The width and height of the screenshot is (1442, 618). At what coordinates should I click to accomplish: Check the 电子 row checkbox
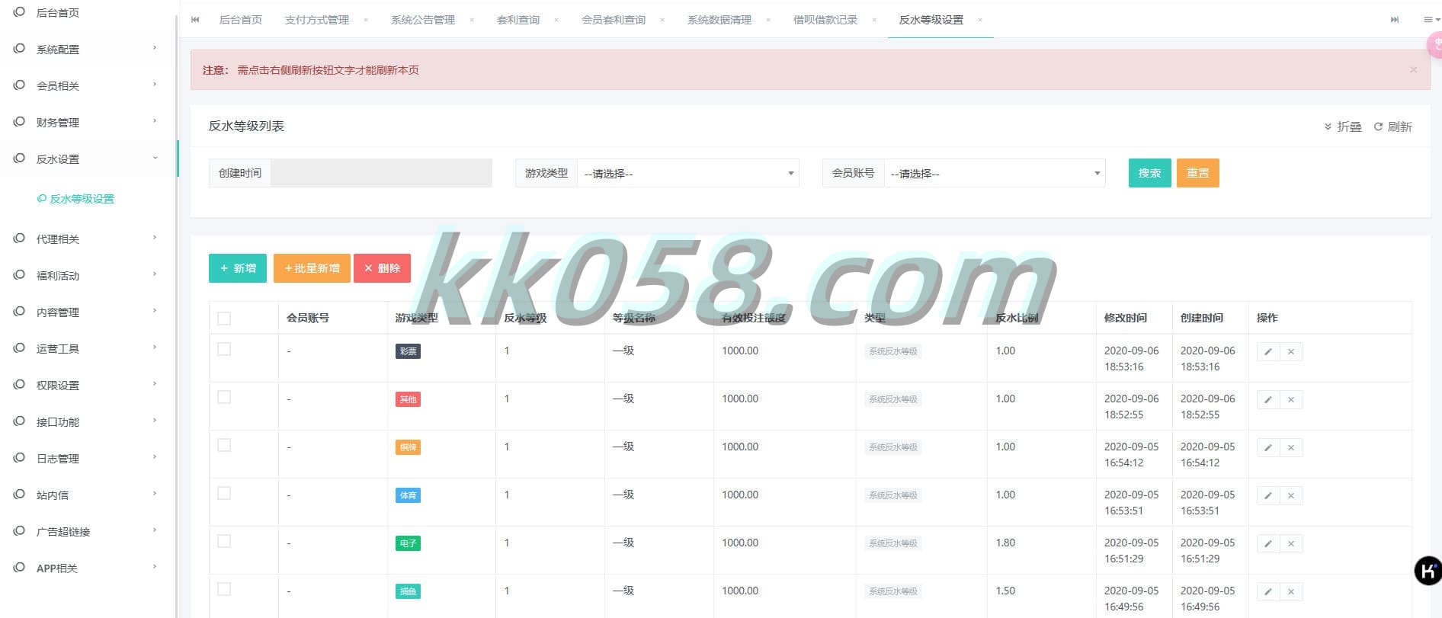[224, 541]
